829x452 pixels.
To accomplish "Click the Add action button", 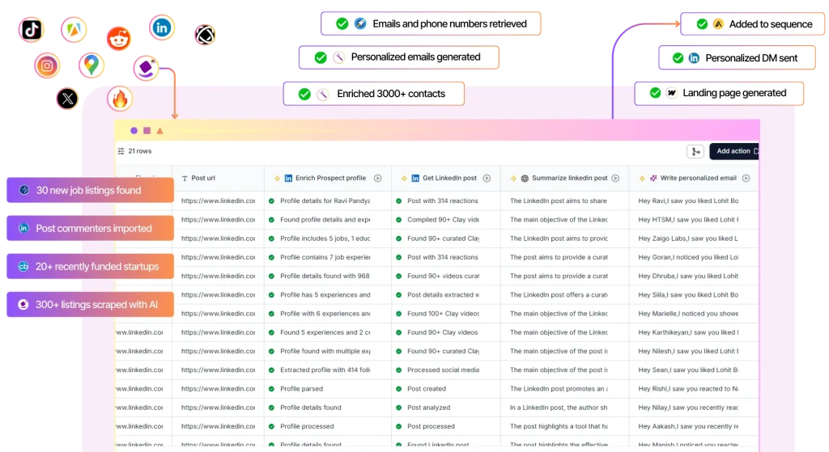I will [x=734, y=151].
